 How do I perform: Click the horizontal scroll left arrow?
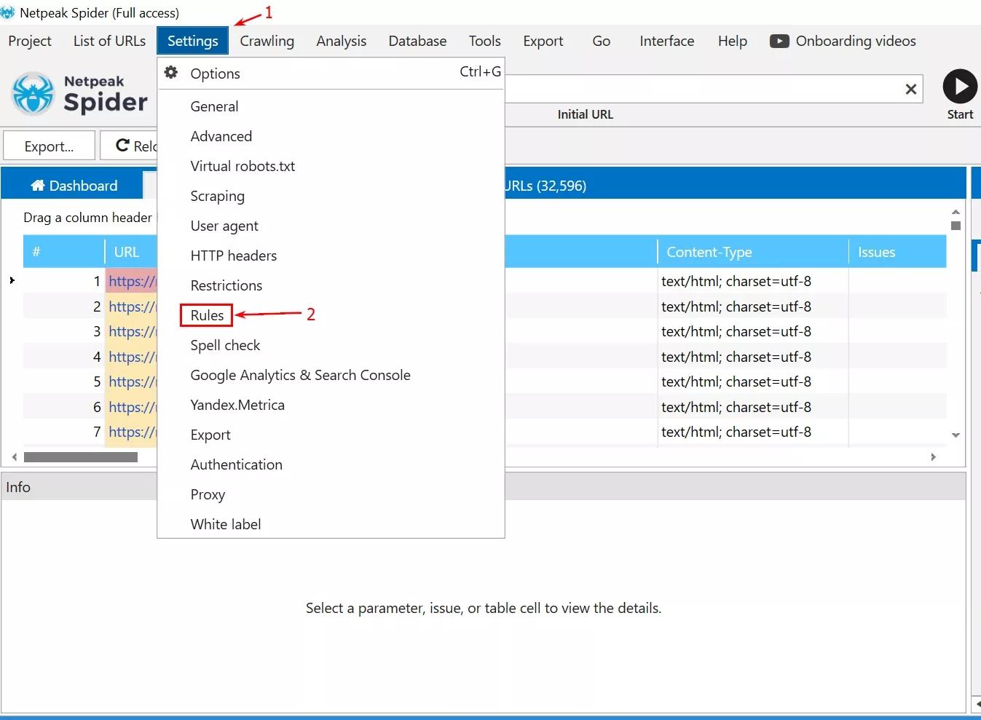(x=15, y=457)
